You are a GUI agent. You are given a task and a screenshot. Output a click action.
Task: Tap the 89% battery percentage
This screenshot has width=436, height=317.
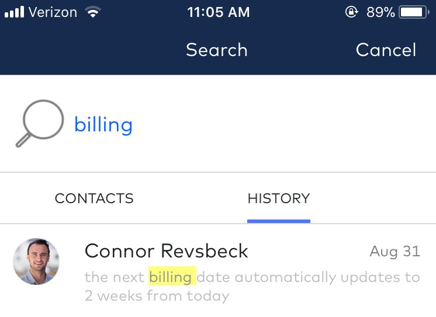point(380,12)
